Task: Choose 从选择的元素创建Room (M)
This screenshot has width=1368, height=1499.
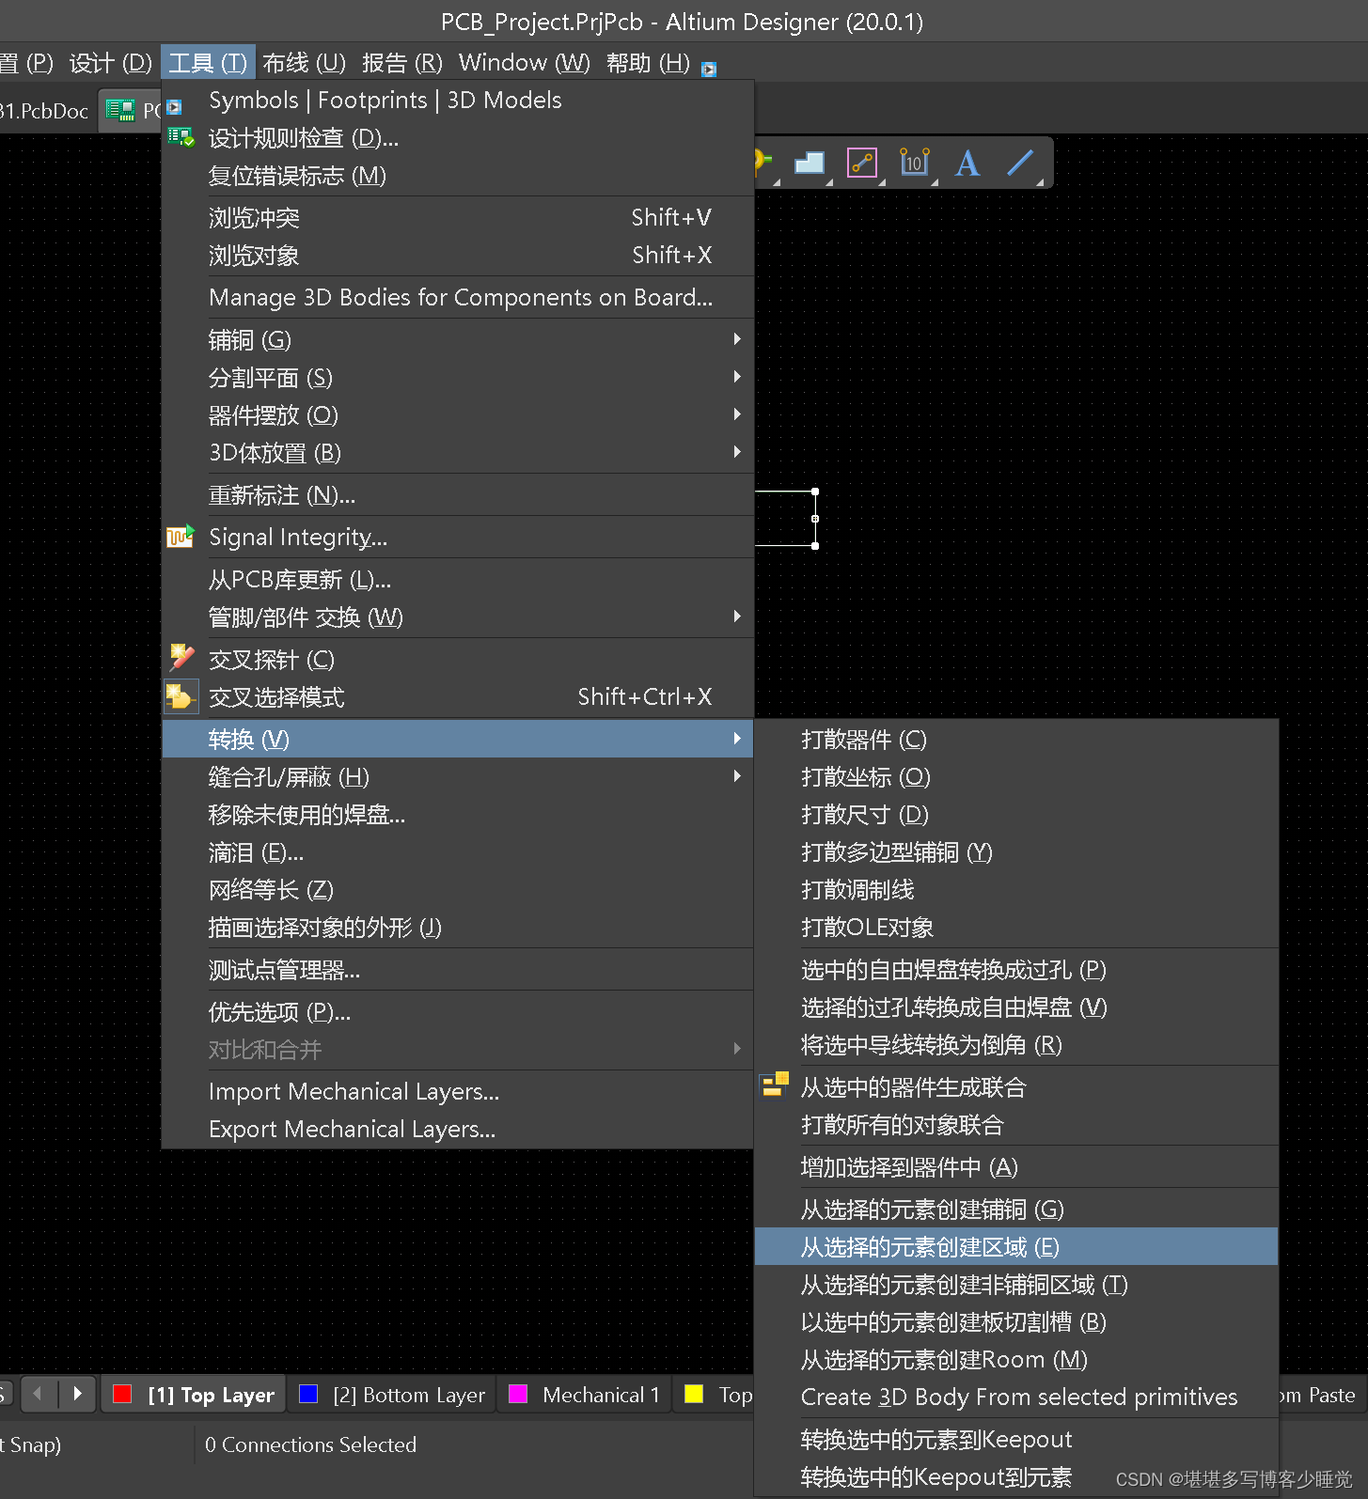Action: click(x=1016, y=1359)
